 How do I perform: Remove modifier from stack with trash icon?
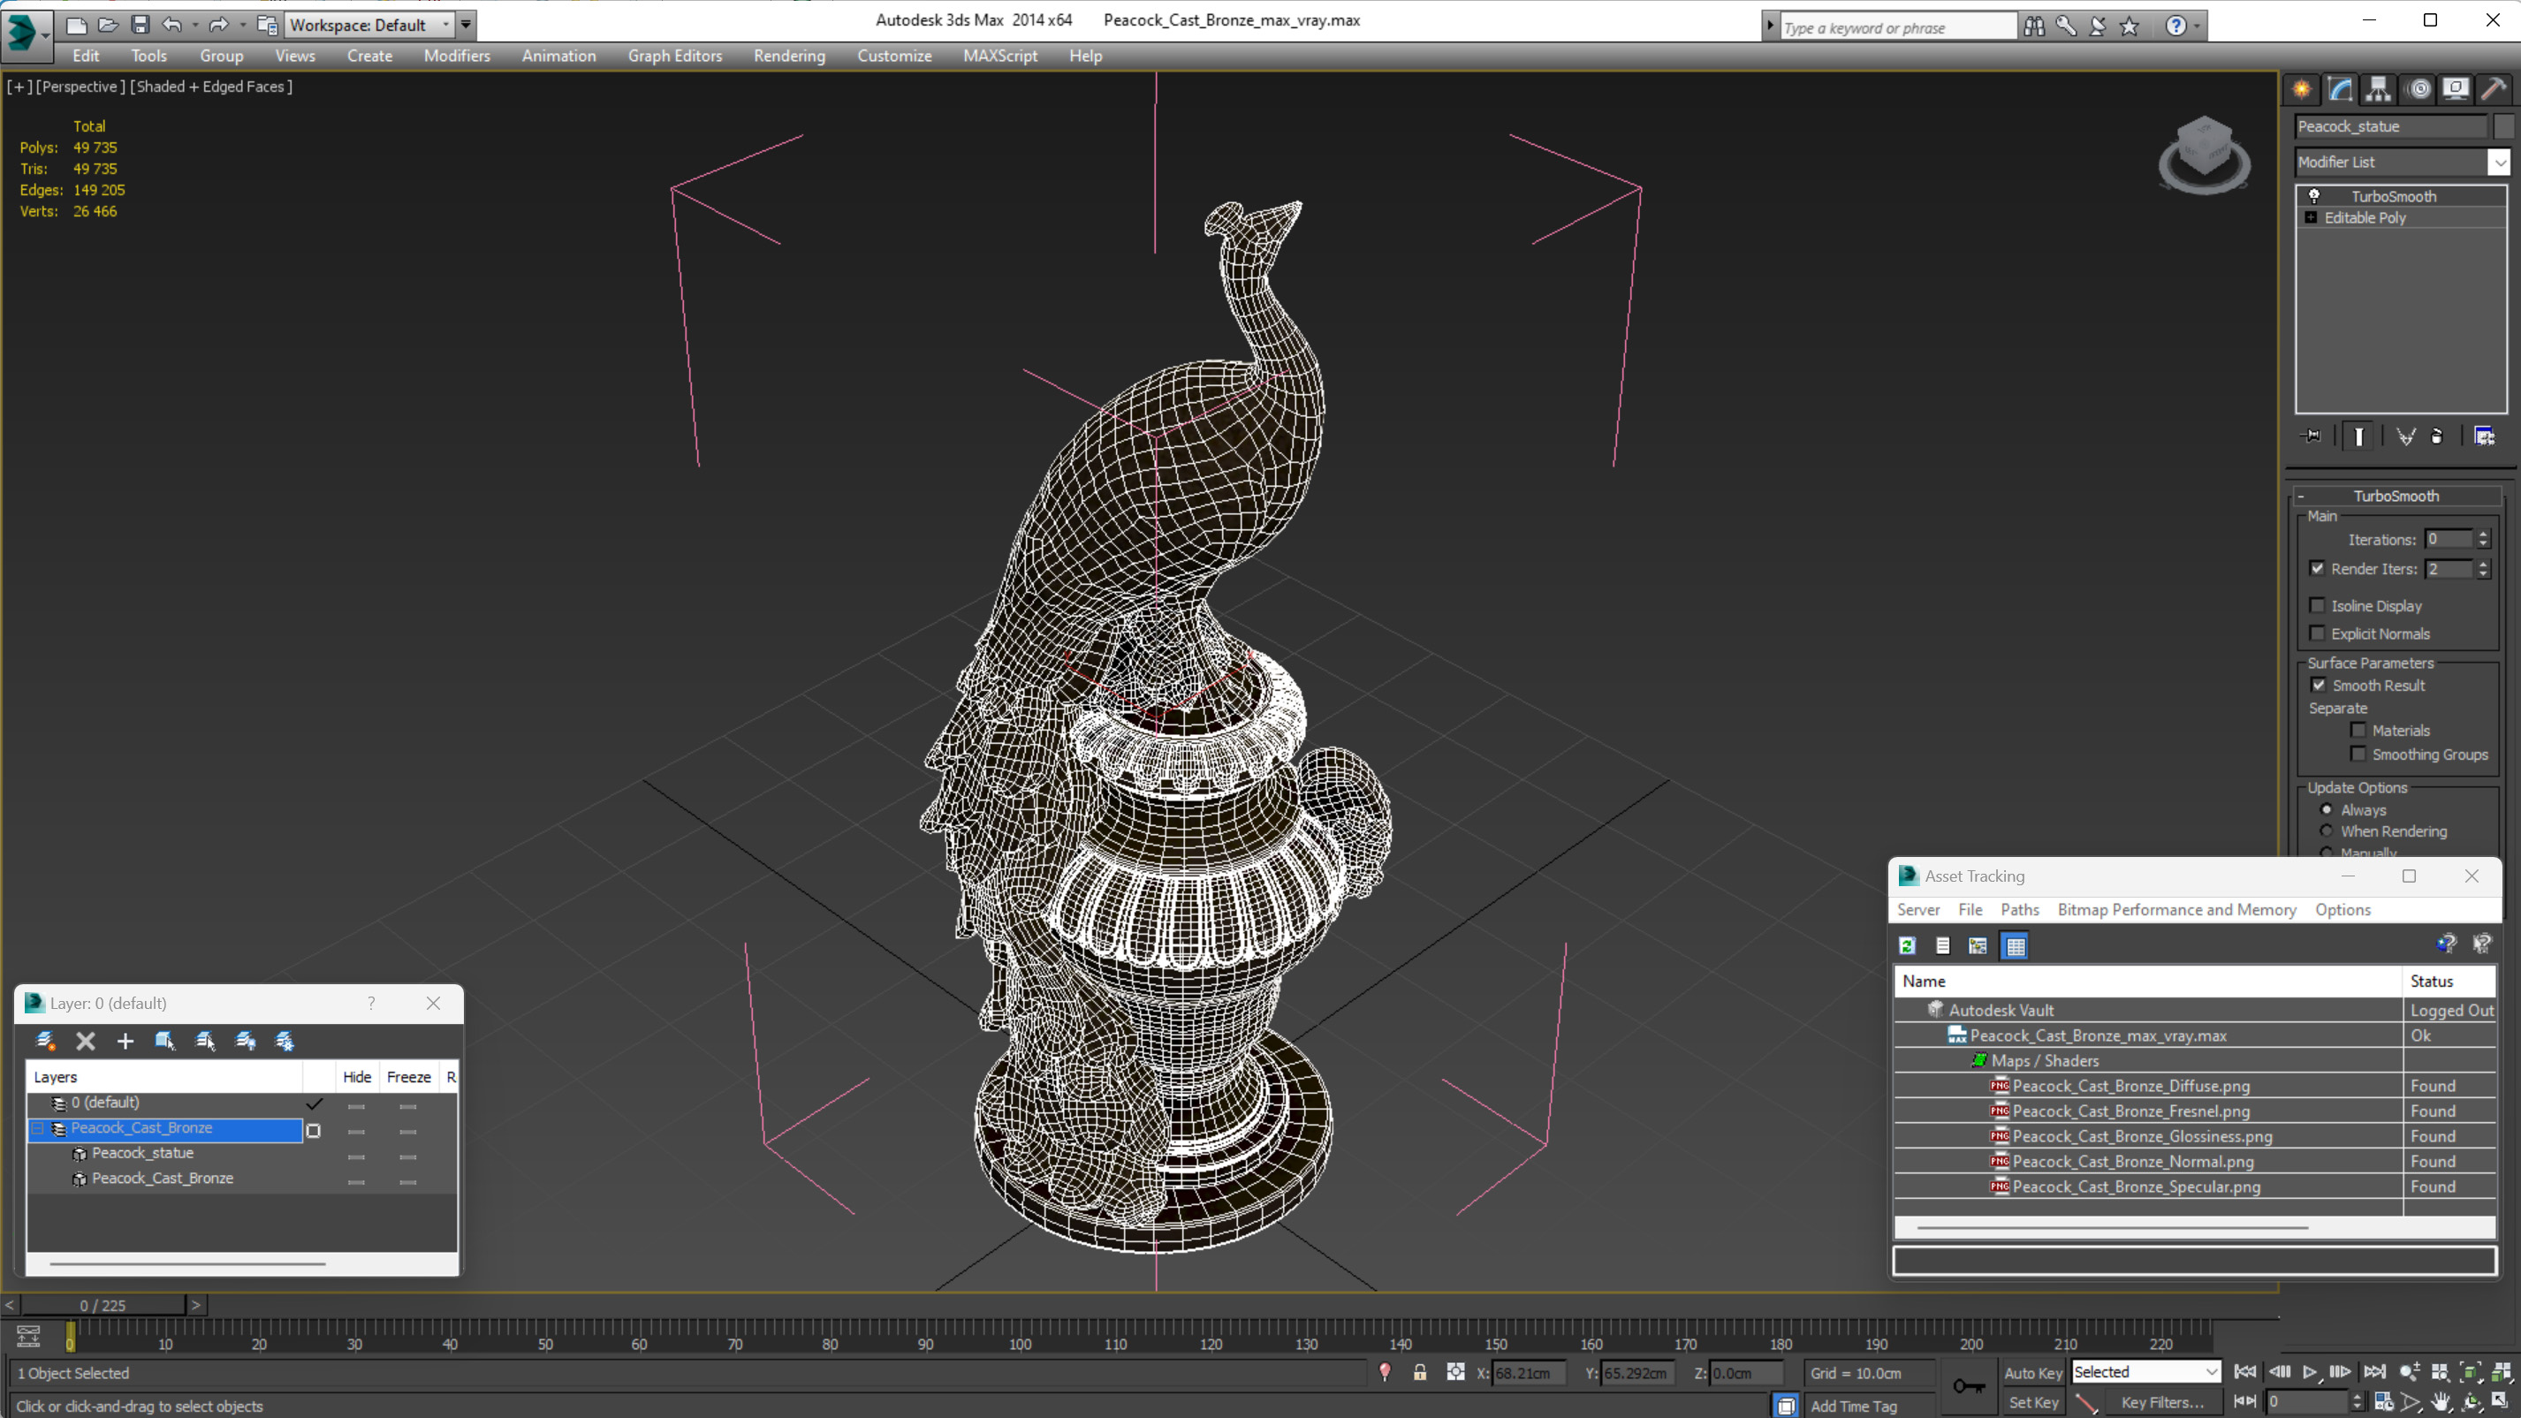(x=2437, y=436)
